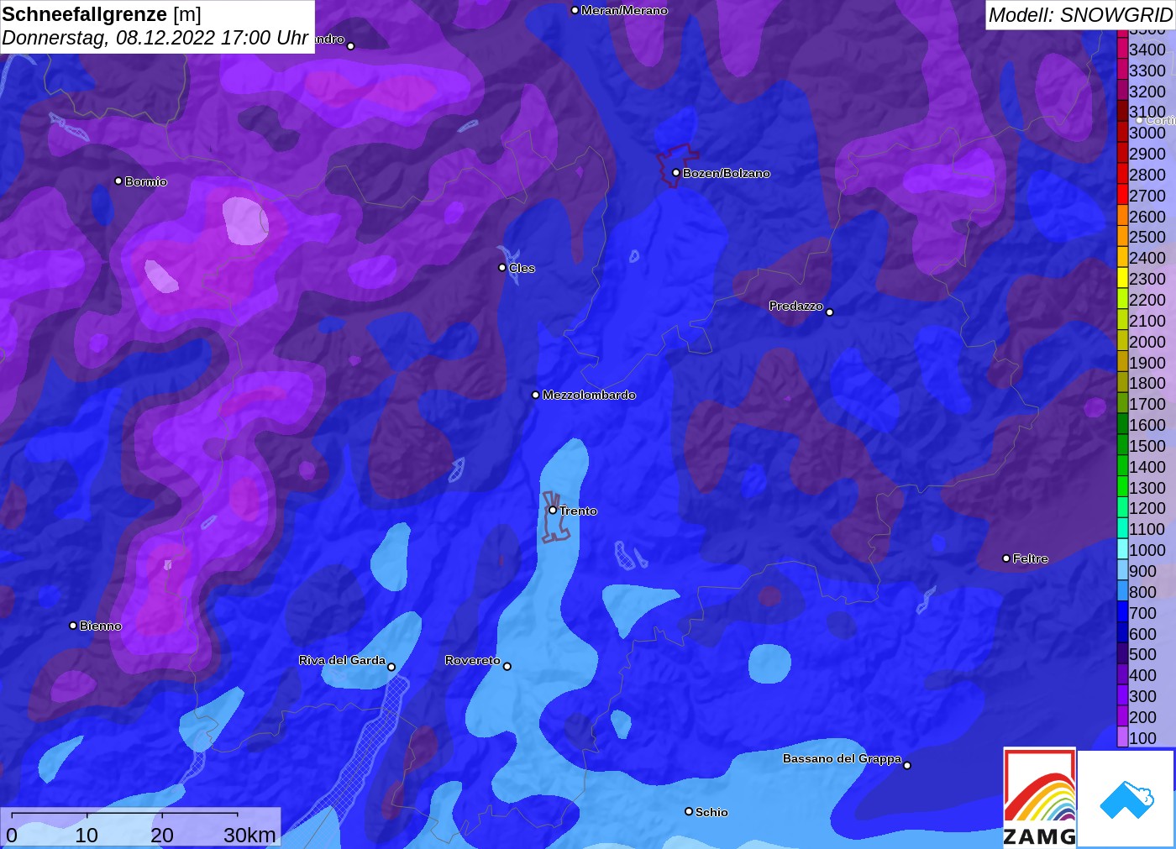1176x849 pixels.
Task: Click the 1500 legend color swatch
Action: tap(1122, 445)
